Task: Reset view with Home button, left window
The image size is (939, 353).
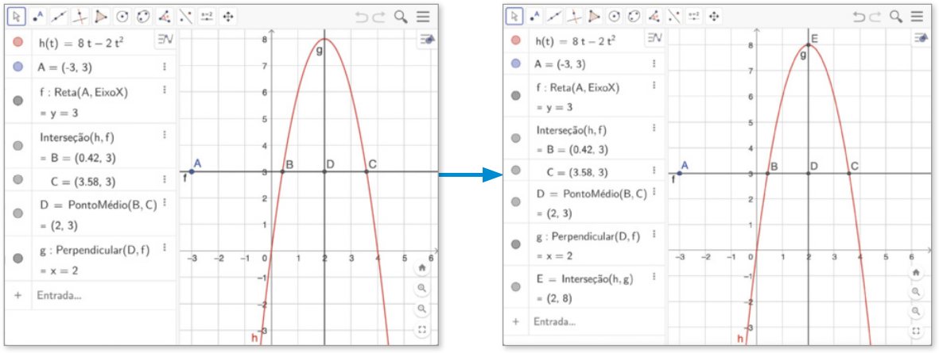Action: coord(422,268)
